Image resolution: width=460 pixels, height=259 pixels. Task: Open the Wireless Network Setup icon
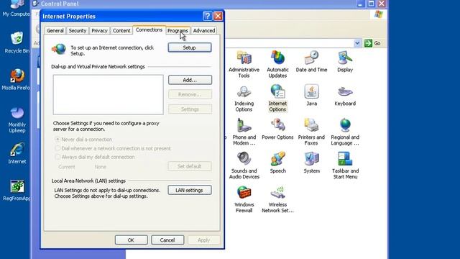(x=277, y=199)
